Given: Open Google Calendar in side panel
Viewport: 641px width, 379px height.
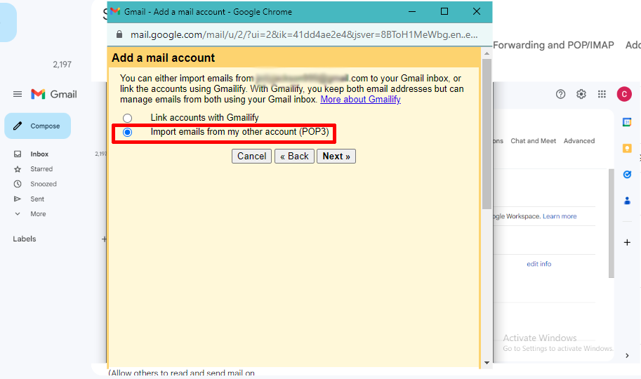Looking at the screenshot, I should (x=627, y=122).
